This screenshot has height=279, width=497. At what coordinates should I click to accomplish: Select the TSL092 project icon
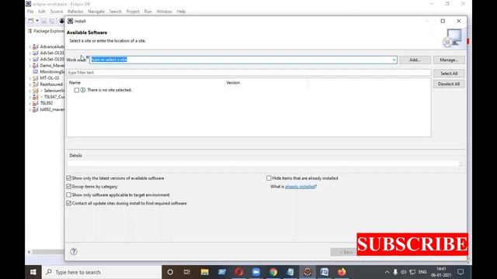(x=36, y=103)
